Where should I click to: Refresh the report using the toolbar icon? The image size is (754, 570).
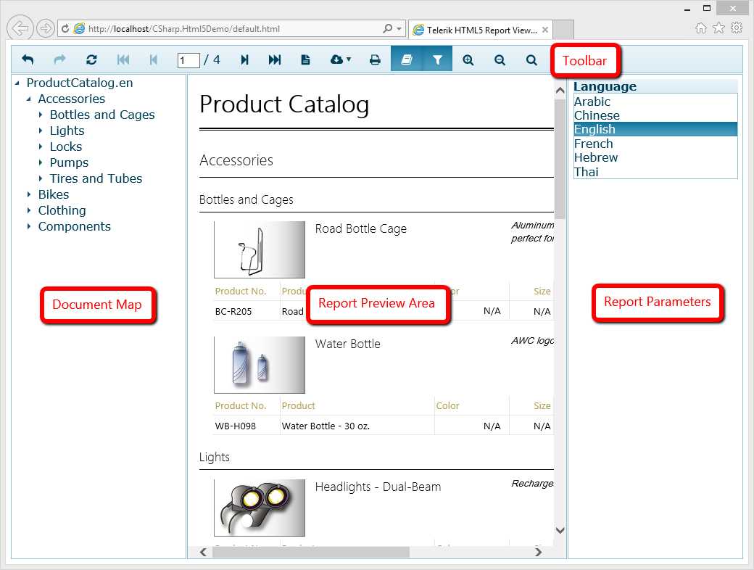click(x=91, y=59)
